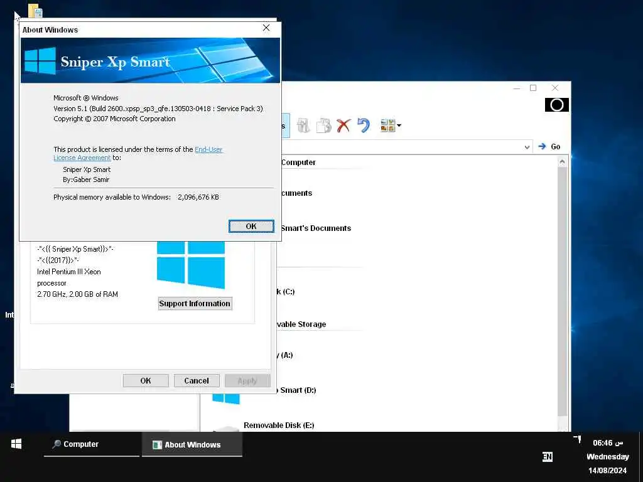Click the Go button next to address bar
This screenshot has width=643, height=482.
pos(549,147)
